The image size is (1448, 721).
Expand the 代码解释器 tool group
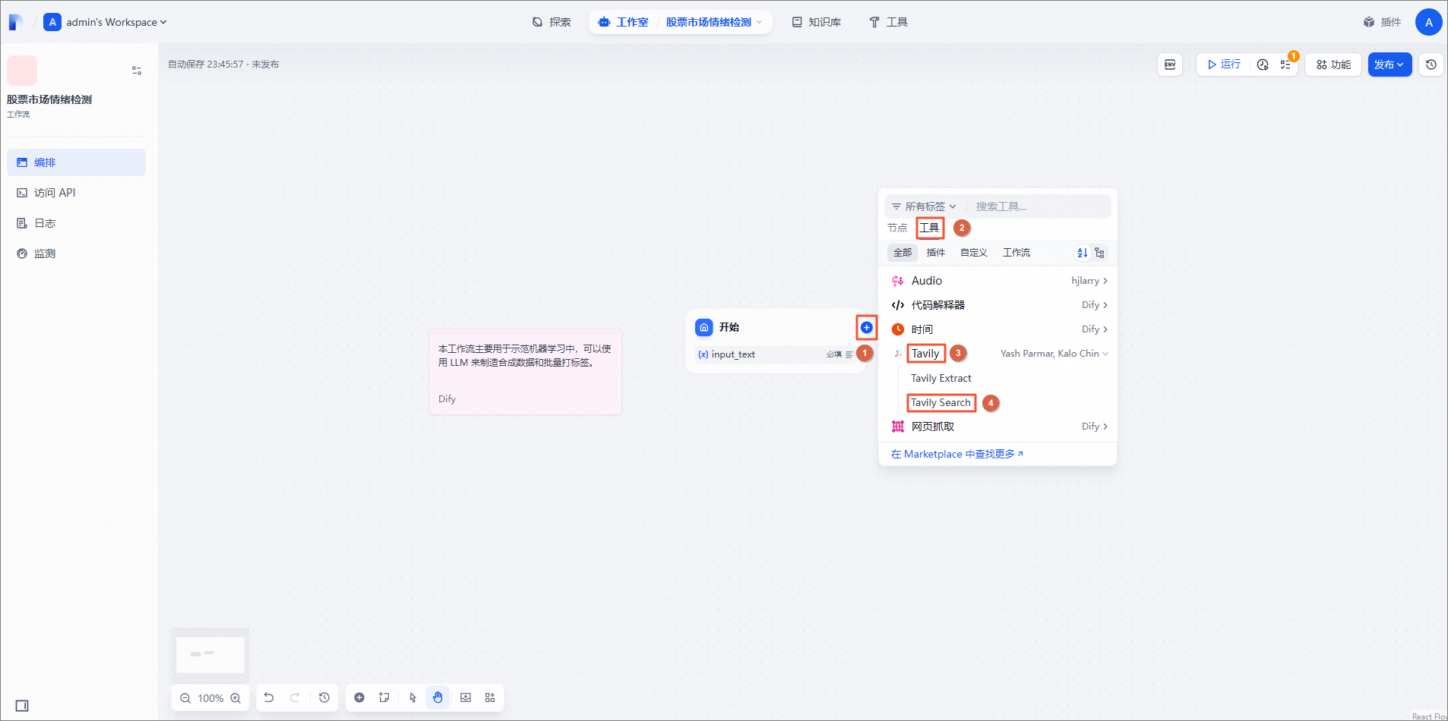[998, 305]
